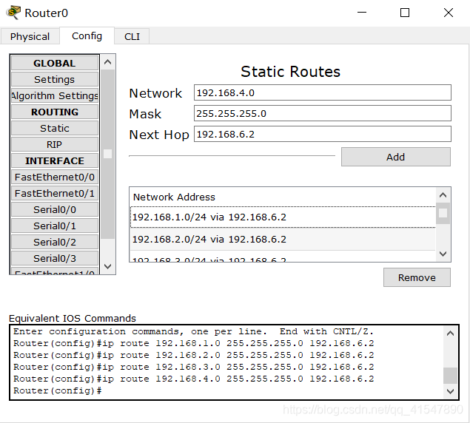Select route 192.168.1.0/24 via 192.168.6.2
Screen dimensions: 470x423
pyautogui.click(x=283, y=217)
